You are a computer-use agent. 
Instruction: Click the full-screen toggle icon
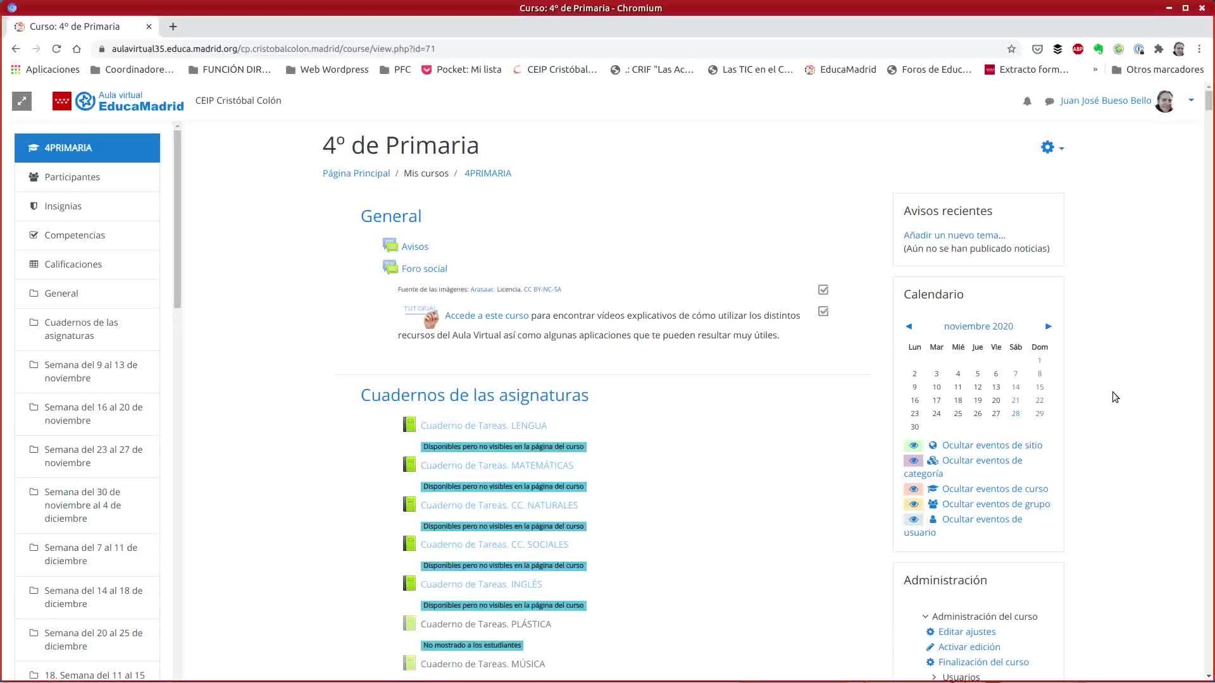[22, 101]
